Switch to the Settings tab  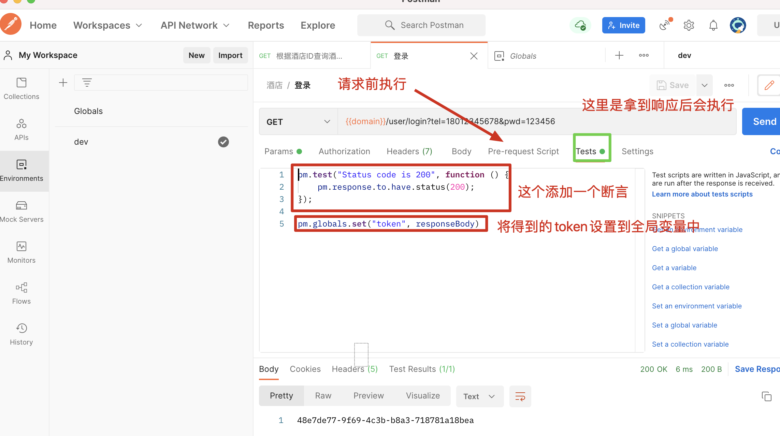[x=637, y=151]
